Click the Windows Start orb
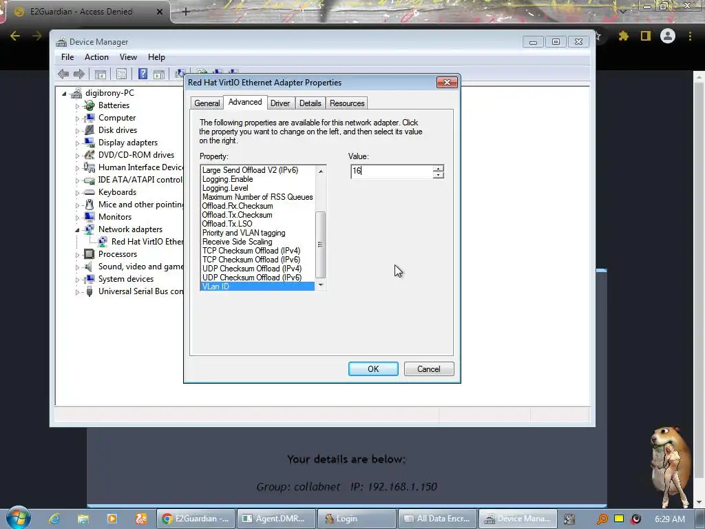 18,517
